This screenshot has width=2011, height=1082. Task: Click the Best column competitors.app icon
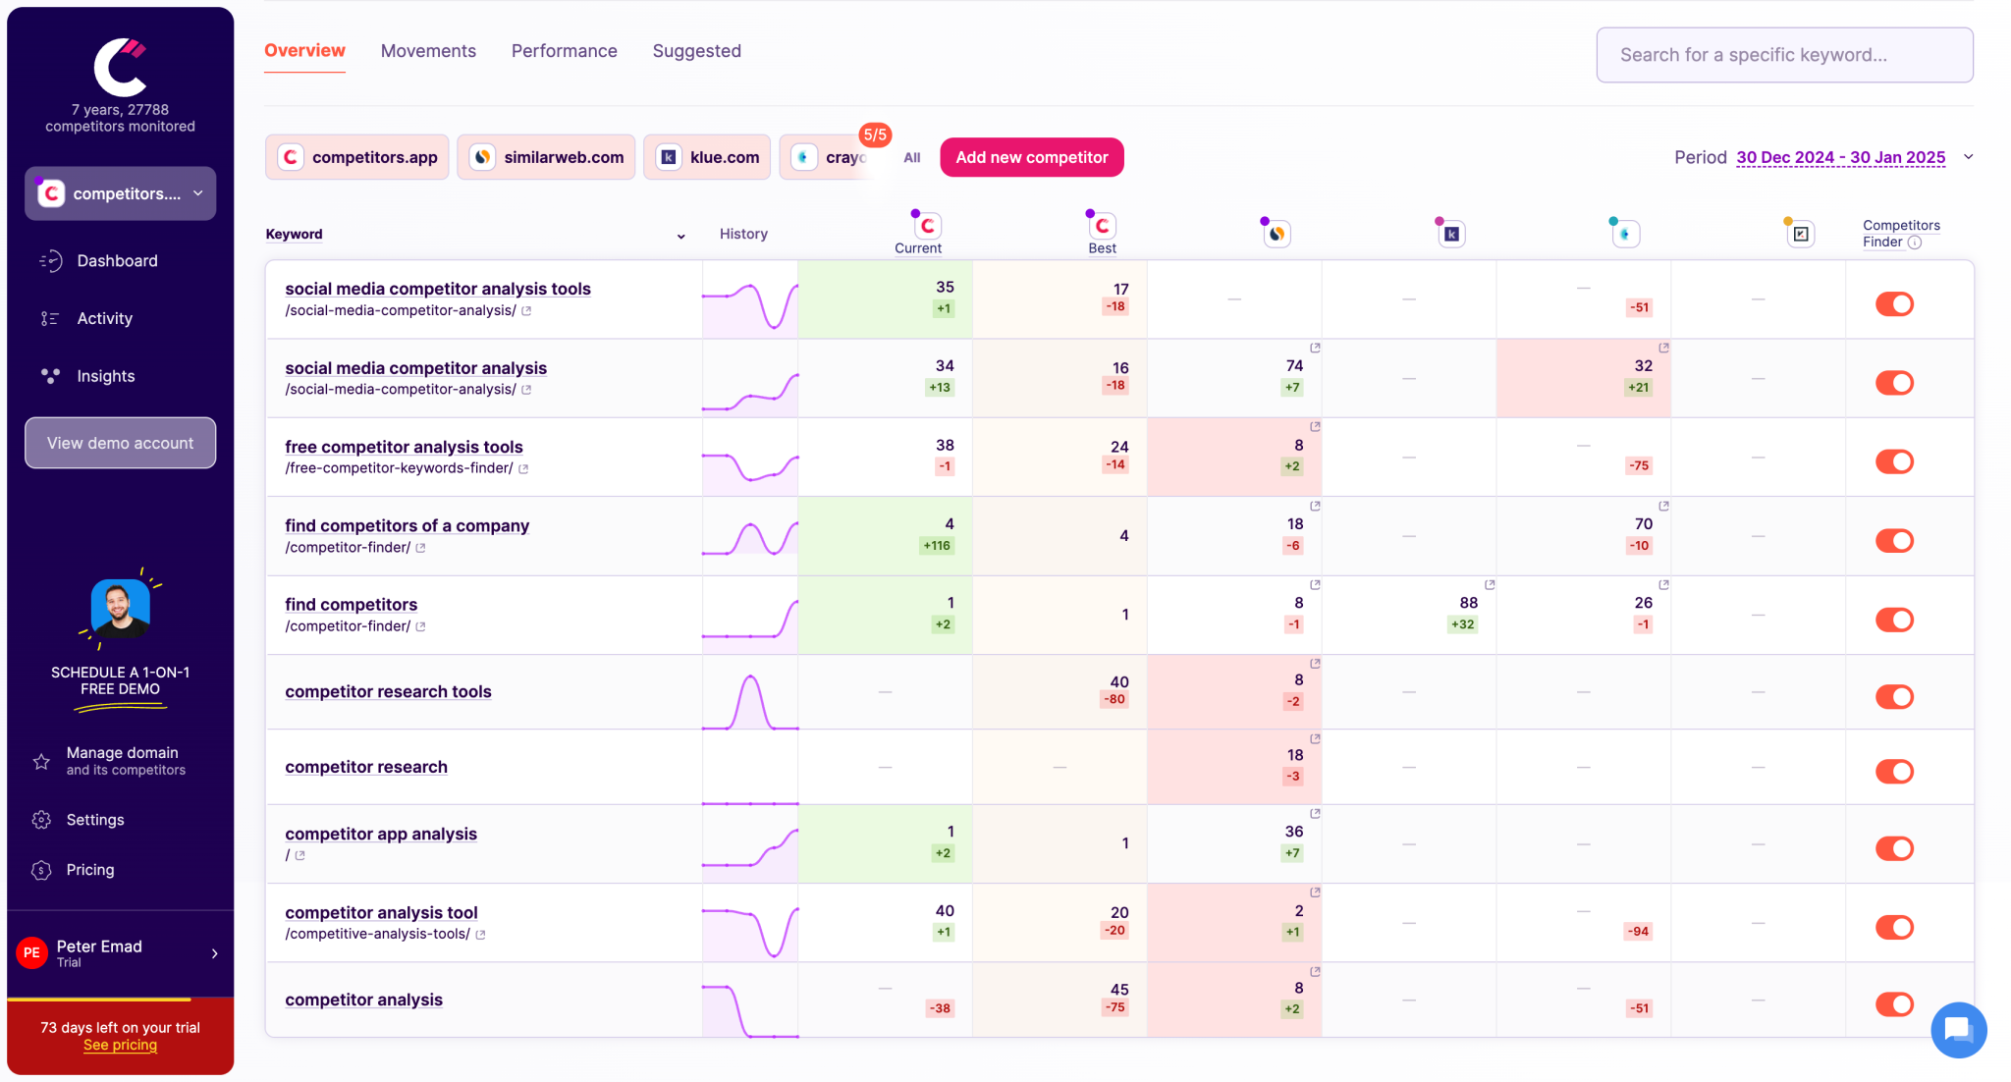click(1102, 226)
